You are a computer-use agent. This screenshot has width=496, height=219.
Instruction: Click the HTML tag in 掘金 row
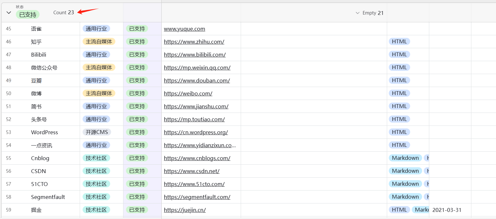[x=399, y=210]
